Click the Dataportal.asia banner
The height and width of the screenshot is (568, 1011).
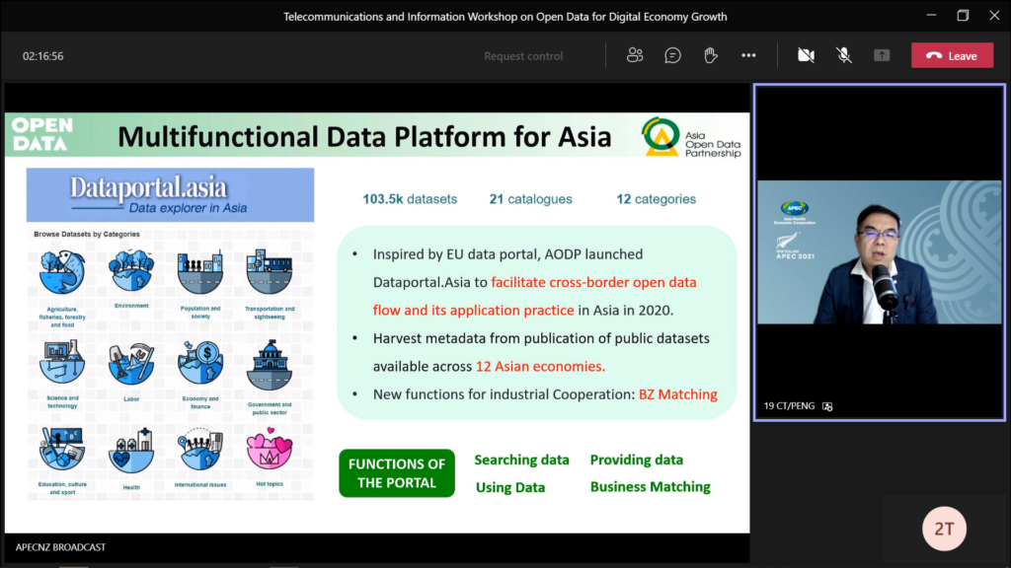(x=170, y=195)
